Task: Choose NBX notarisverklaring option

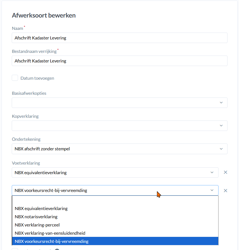Action: (36, 217)
